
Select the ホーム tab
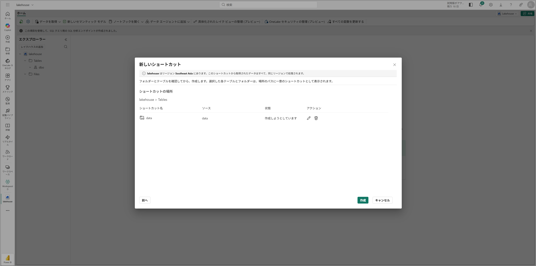click(x=21, y=13)
